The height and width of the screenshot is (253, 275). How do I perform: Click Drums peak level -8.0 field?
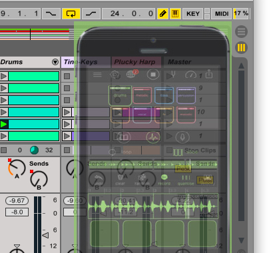(17, 212)
